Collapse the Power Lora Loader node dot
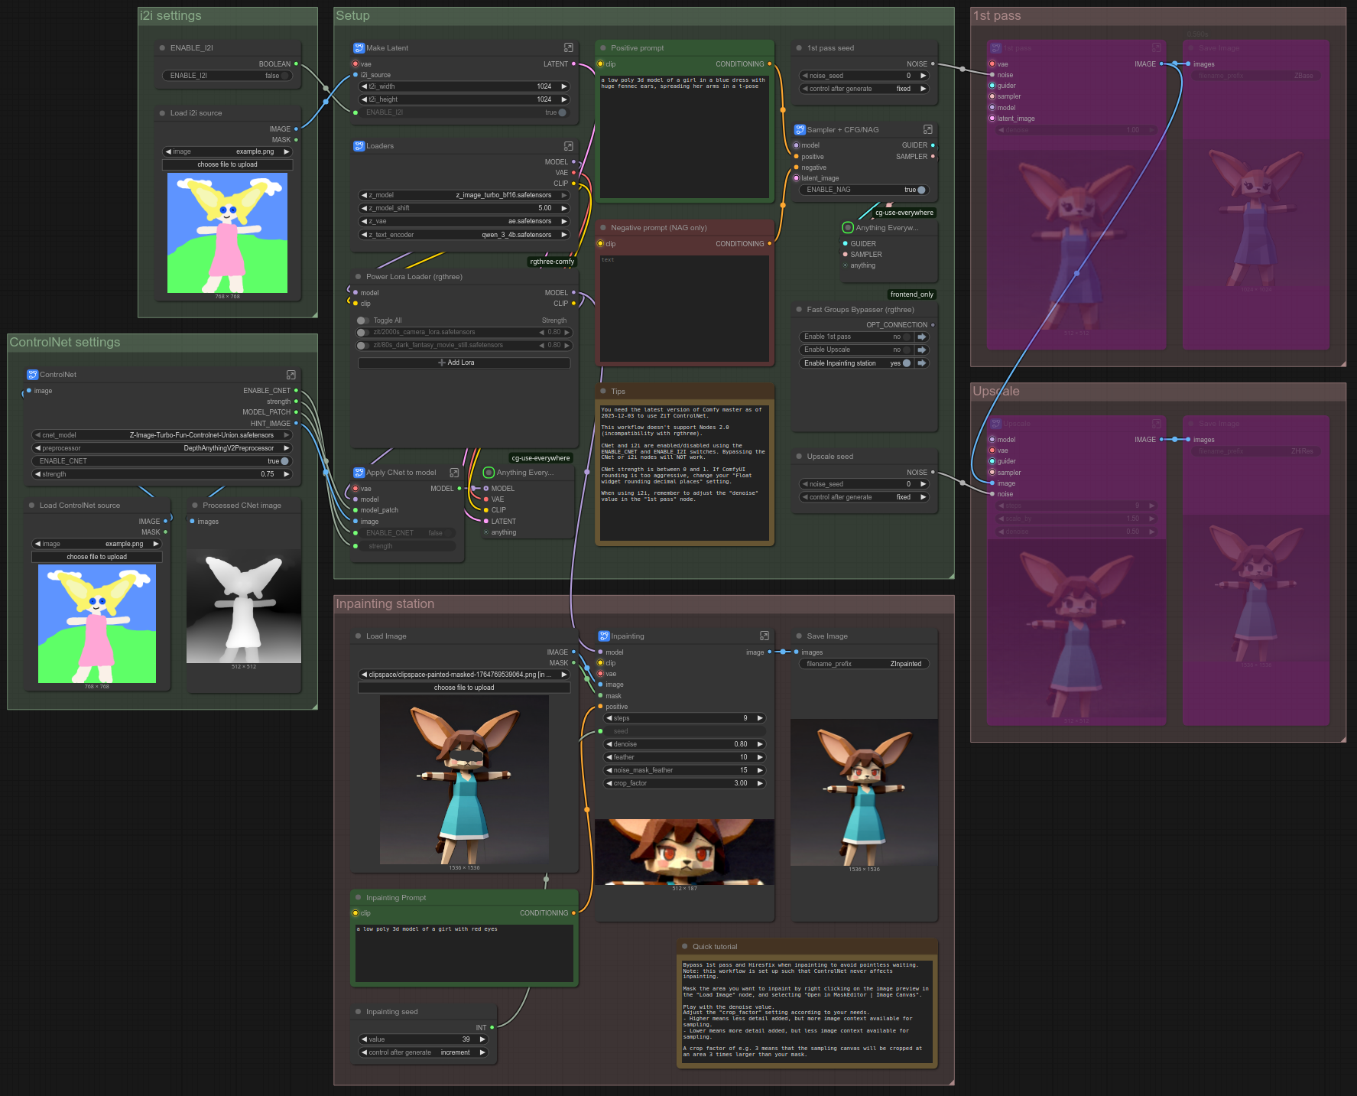This screenshot has width=1357, height=1096. pos(359,277)
